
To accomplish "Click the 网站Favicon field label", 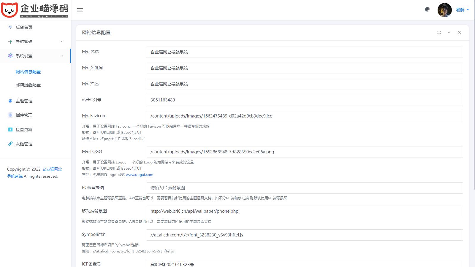I will pyautogui.click(x=94, y=116).
